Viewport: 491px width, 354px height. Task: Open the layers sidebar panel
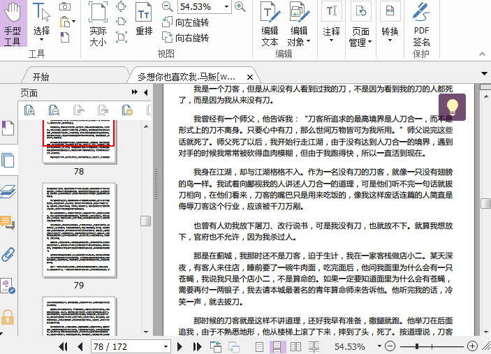pos(8,191)
